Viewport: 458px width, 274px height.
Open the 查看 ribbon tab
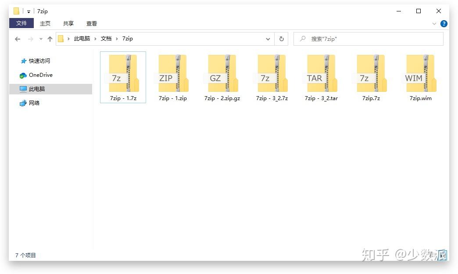pyautogui.click(x=92, y=23)
